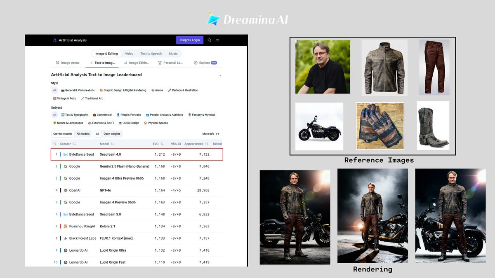Open the search magnifier in the header
495x278 pixels.
click(x=209, y=40)
